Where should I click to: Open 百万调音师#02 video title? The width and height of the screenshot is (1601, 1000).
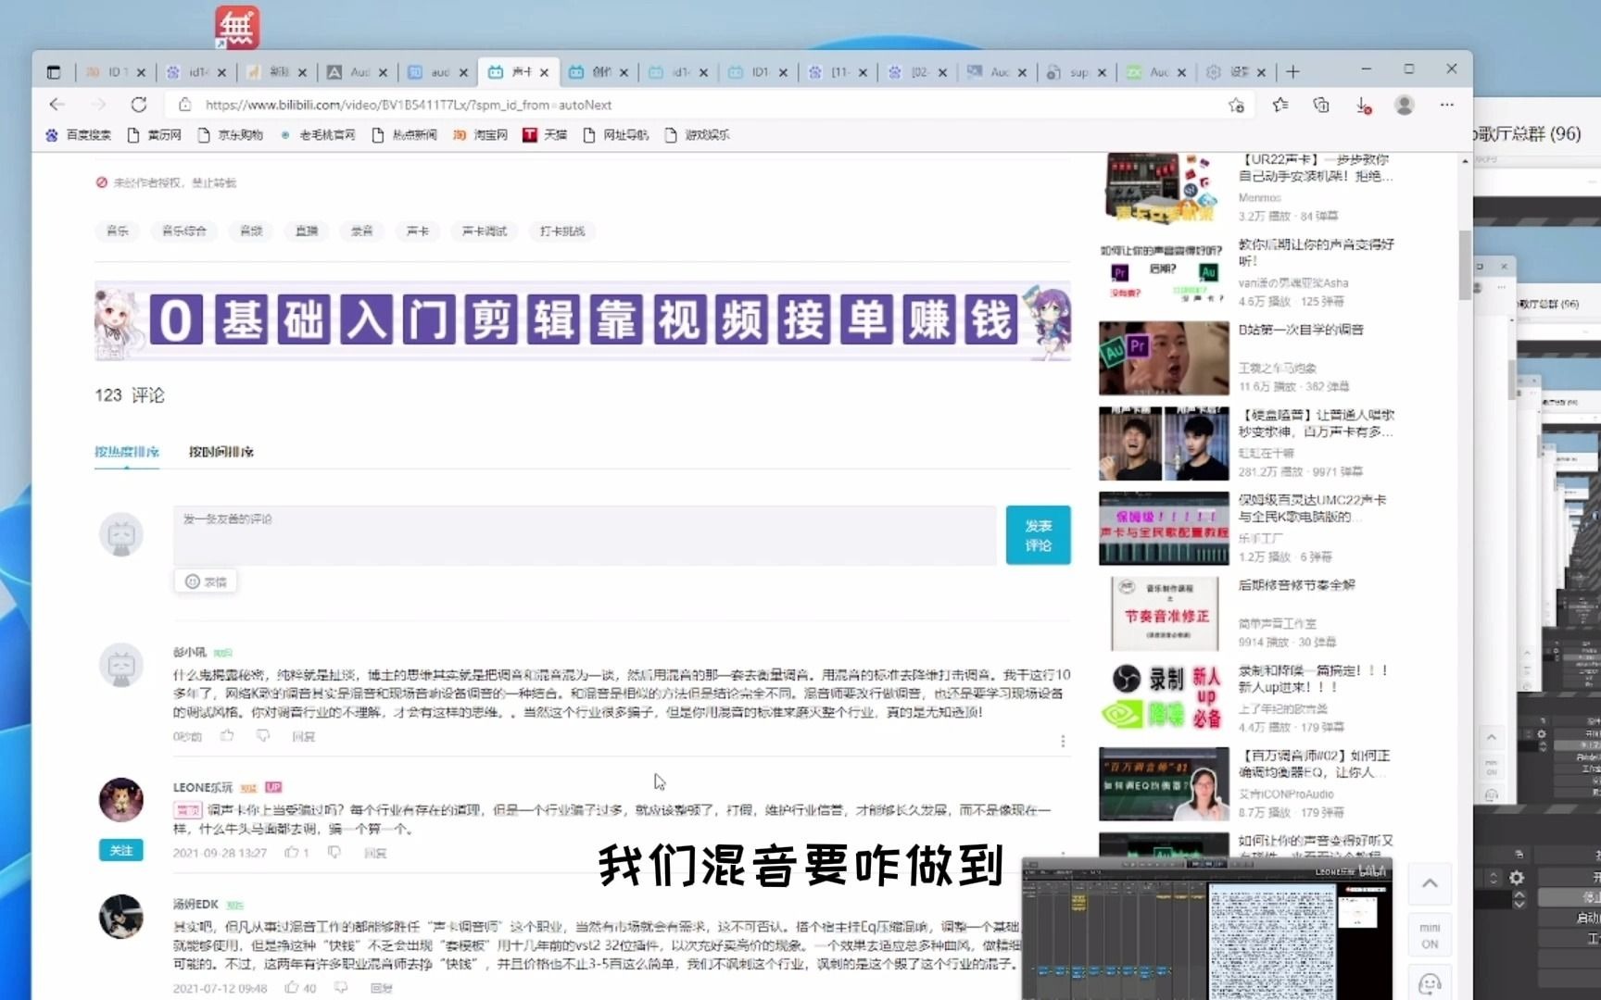(1315, 764)
